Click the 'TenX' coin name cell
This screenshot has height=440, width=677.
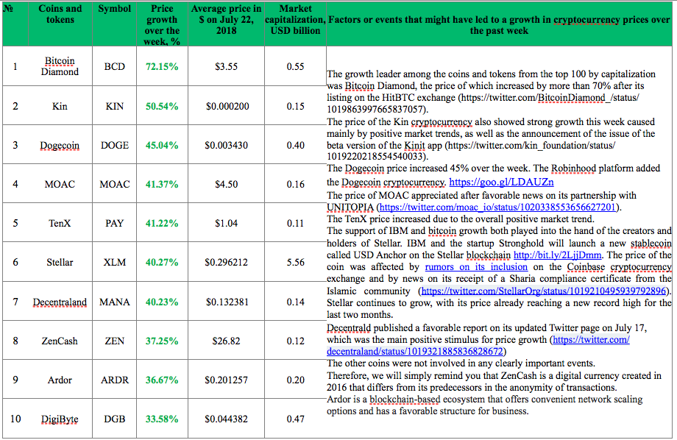(x=60, y=223)
